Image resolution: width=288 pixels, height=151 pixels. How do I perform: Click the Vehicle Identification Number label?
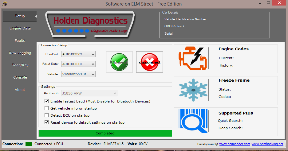tap(186, 19)
